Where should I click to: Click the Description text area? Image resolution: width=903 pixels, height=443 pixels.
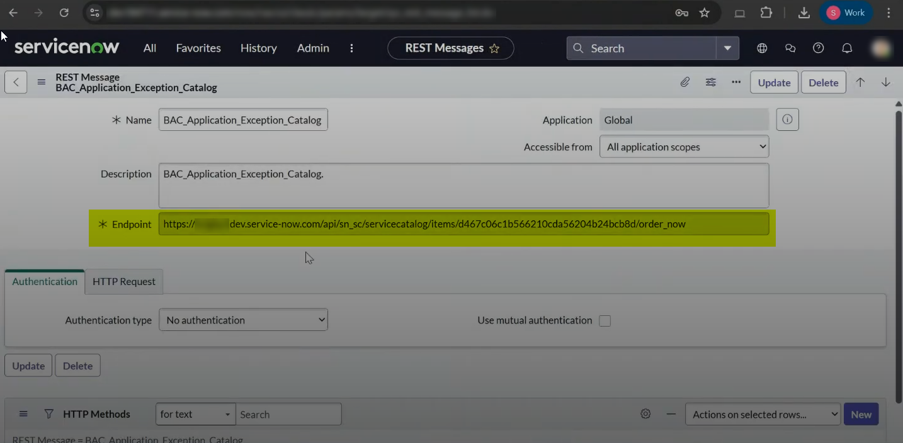(463, 186)
